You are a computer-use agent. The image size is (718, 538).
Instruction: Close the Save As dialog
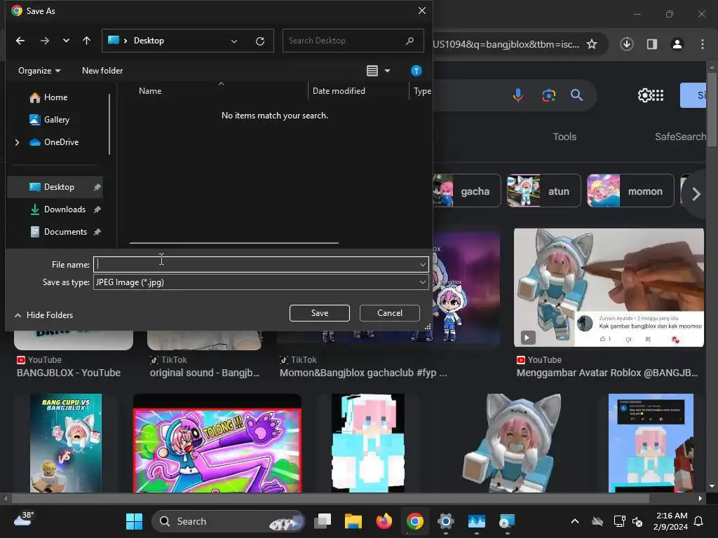point(422,11)
